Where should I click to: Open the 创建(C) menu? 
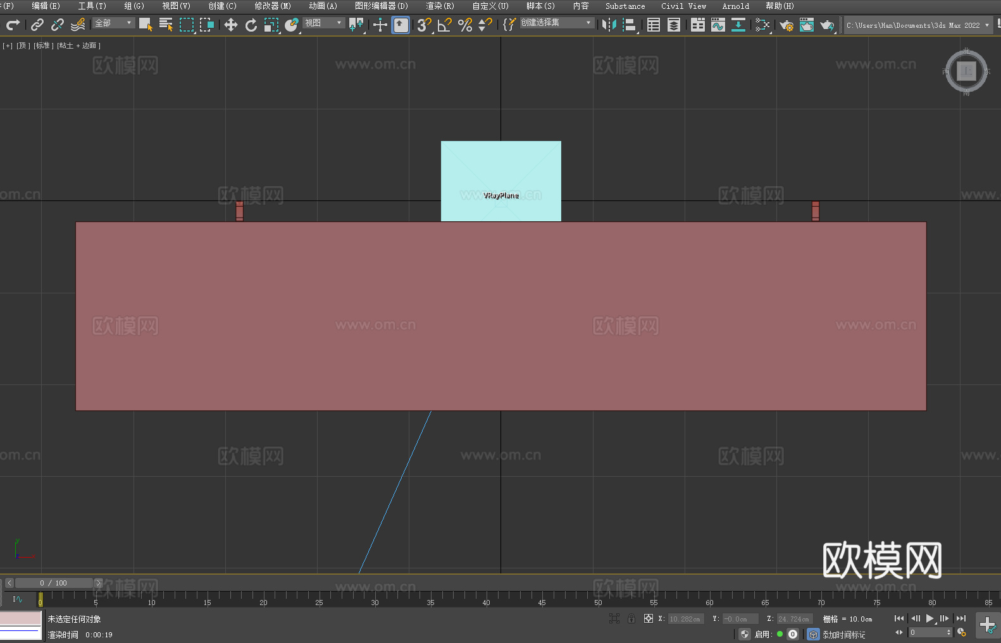point(223,6)
